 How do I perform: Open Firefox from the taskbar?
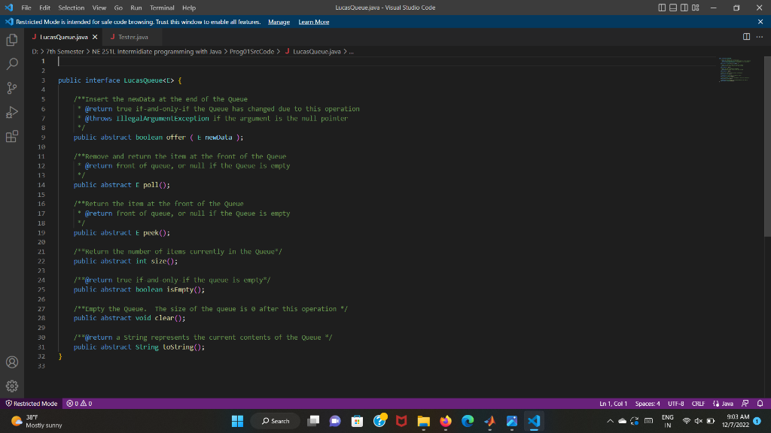click(x=444, y=421)
